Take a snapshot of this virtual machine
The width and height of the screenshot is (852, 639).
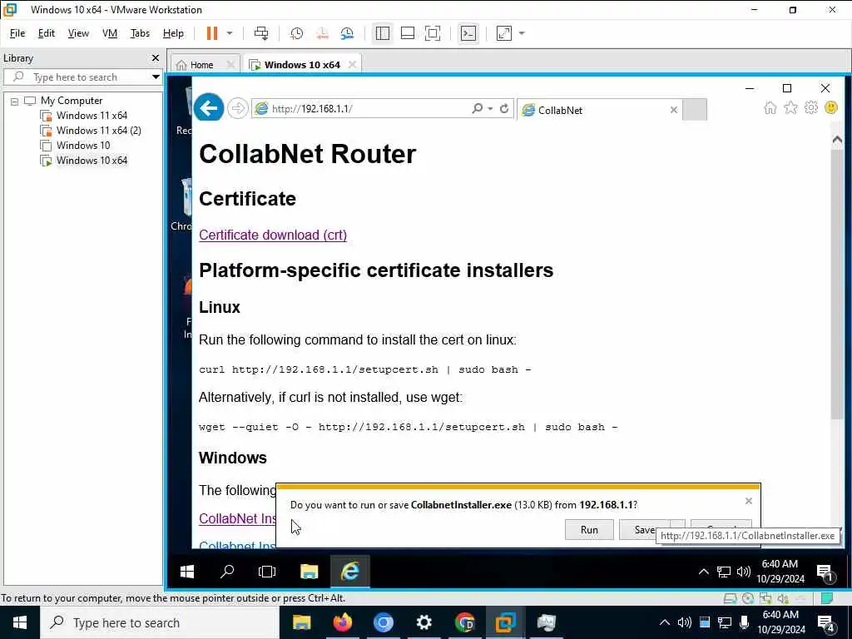pos(297,33)
